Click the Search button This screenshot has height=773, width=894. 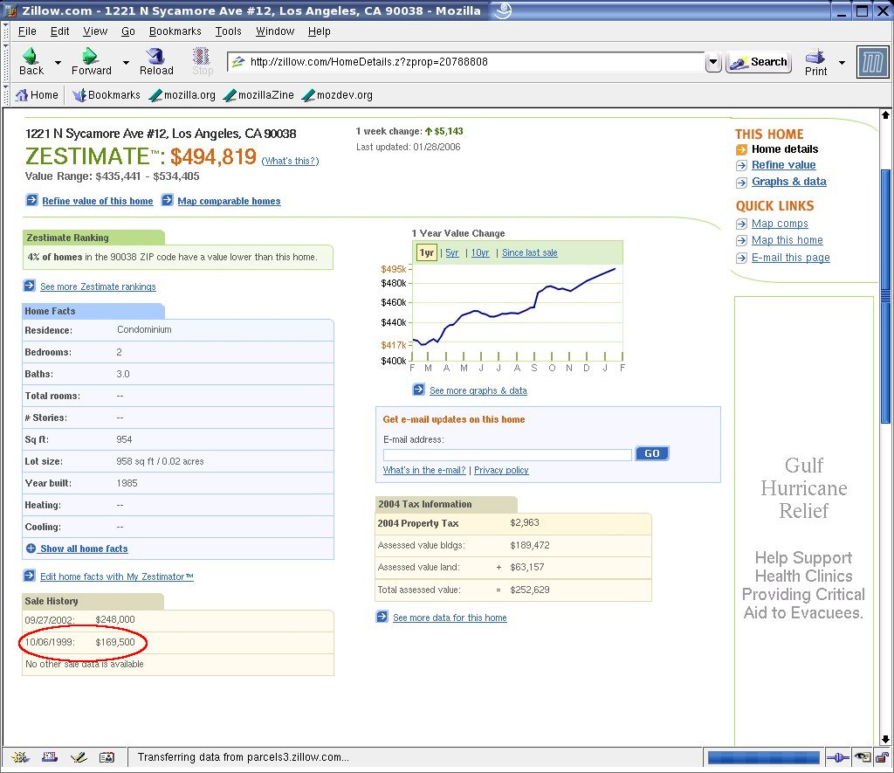[759, 62]
